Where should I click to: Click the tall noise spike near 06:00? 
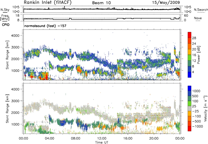(64, 8)
